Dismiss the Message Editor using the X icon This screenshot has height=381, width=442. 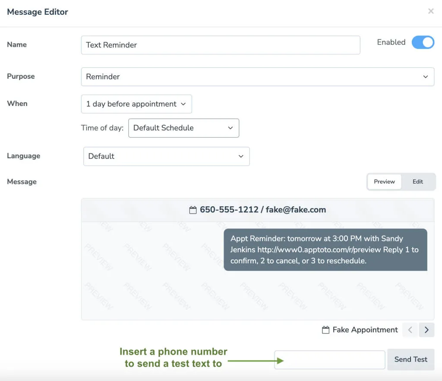[x=430, y=11]
